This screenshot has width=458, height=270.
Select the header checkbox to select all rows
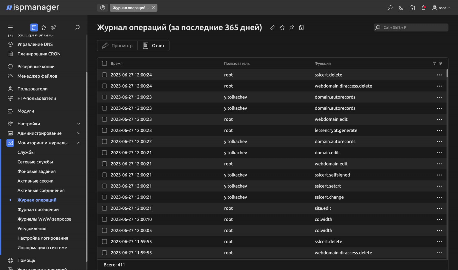pos(104,63)
